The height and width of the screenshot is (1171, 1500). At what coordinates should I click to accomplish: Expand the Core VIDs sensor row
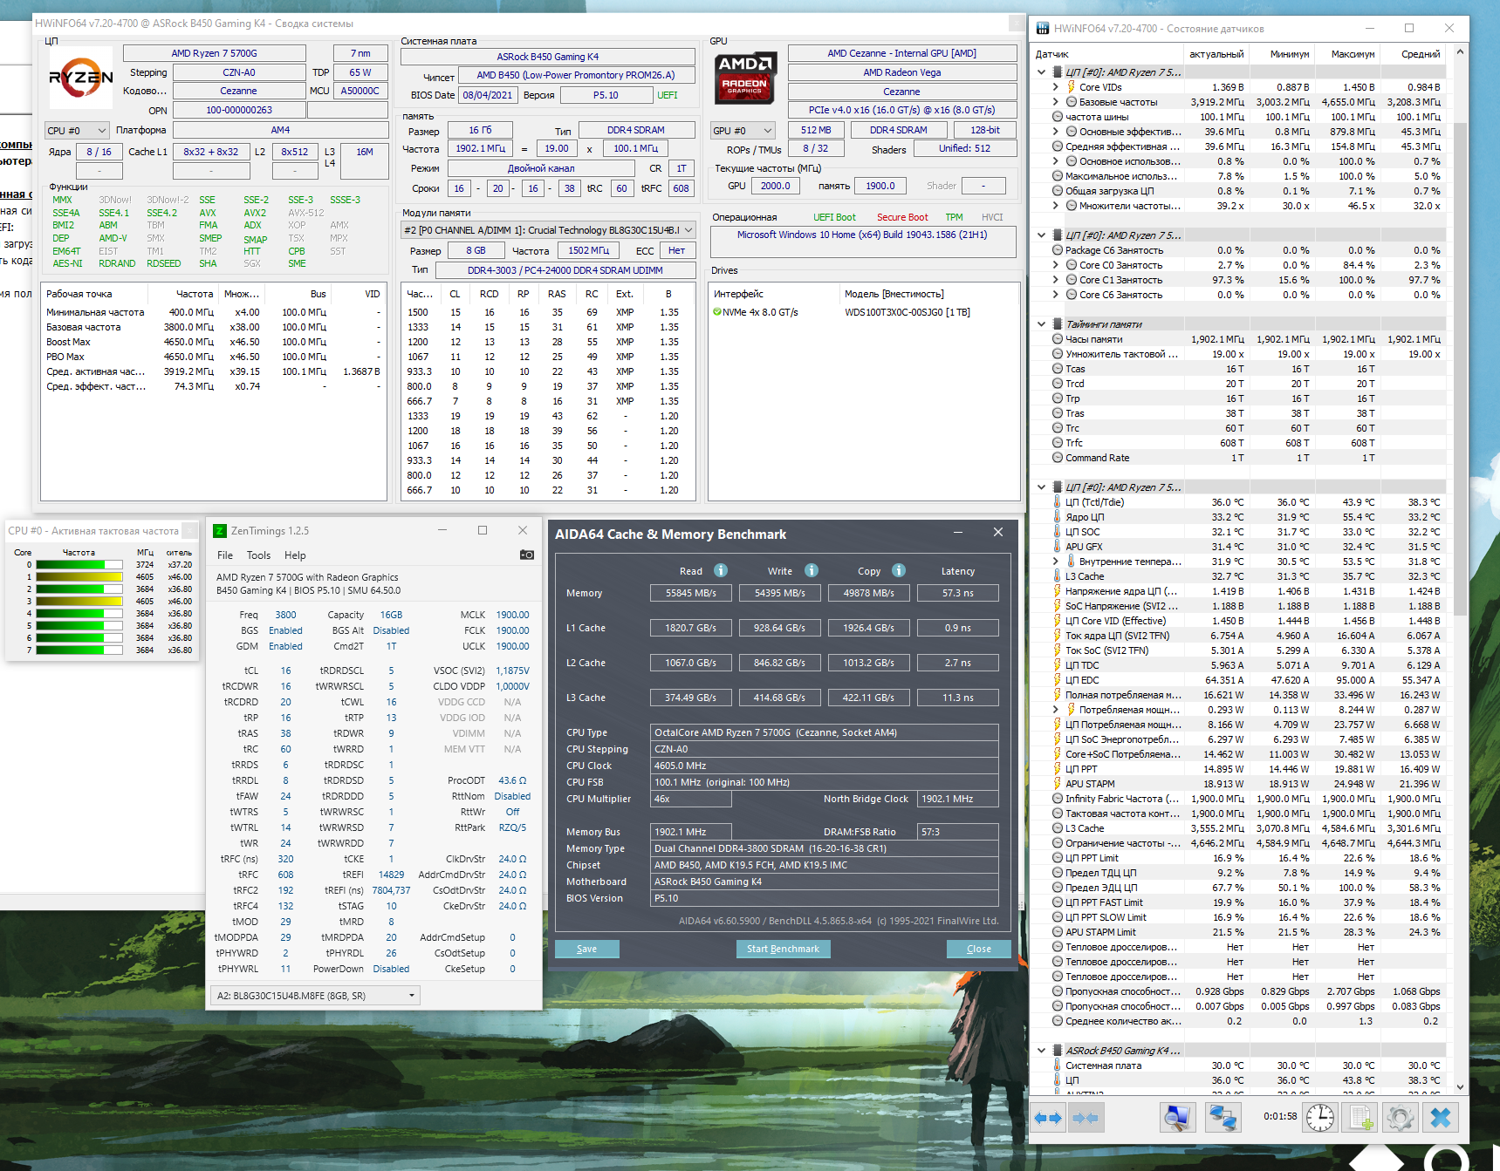pyautogui.click(x=1055, y=87)
